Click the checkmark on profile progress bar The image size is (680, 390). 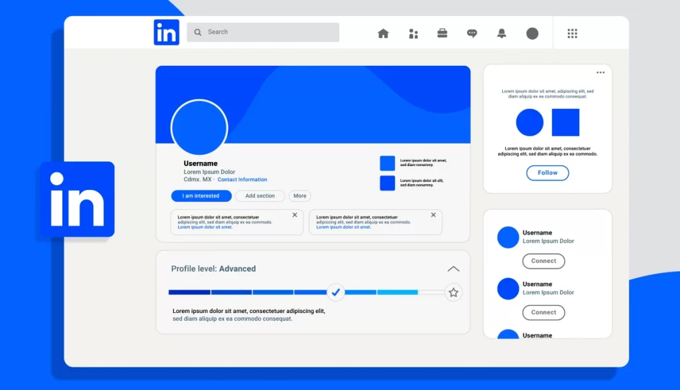[335, 292]
